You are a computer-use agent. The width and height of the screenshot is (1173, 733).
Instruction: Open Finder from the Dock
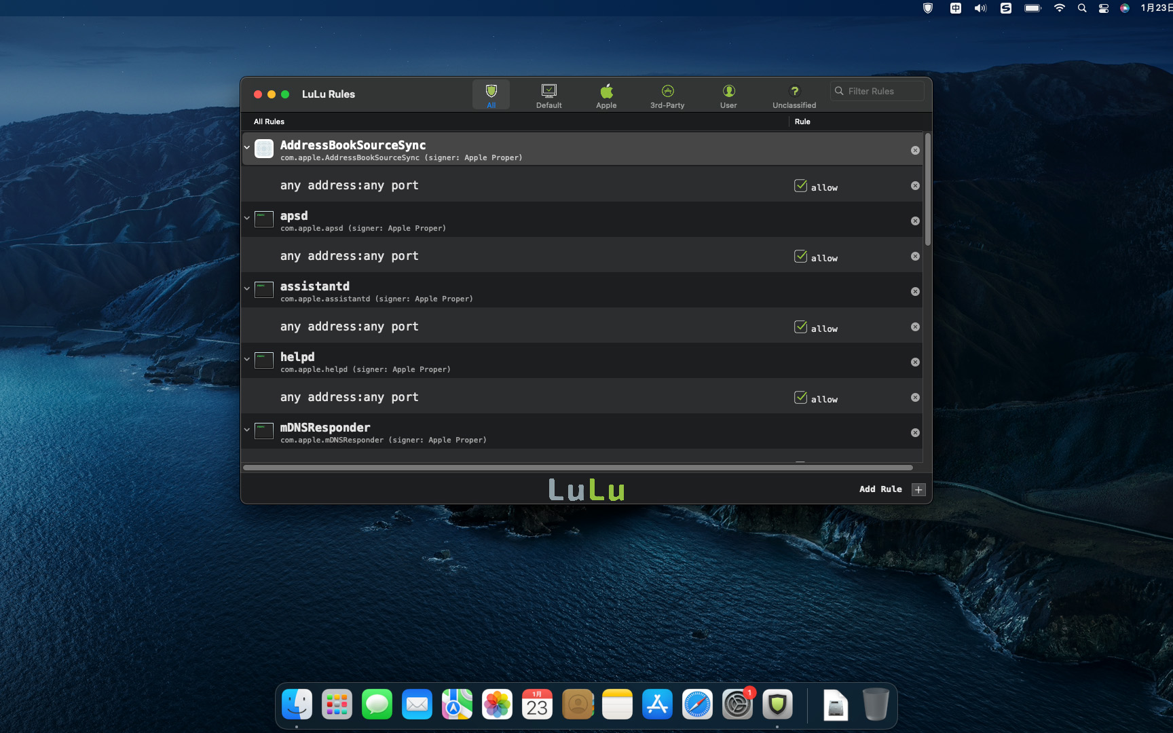pyautogui.click(x=297, y=704)
